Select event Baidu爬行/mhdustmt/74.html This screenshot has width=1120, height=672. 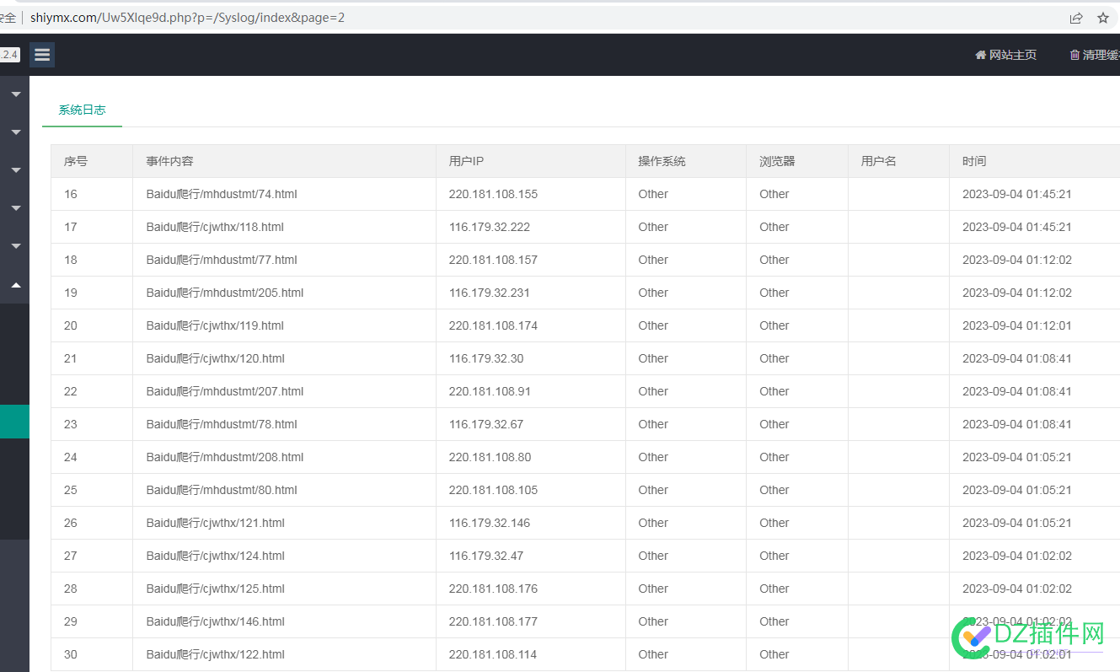tap(222, 194)
